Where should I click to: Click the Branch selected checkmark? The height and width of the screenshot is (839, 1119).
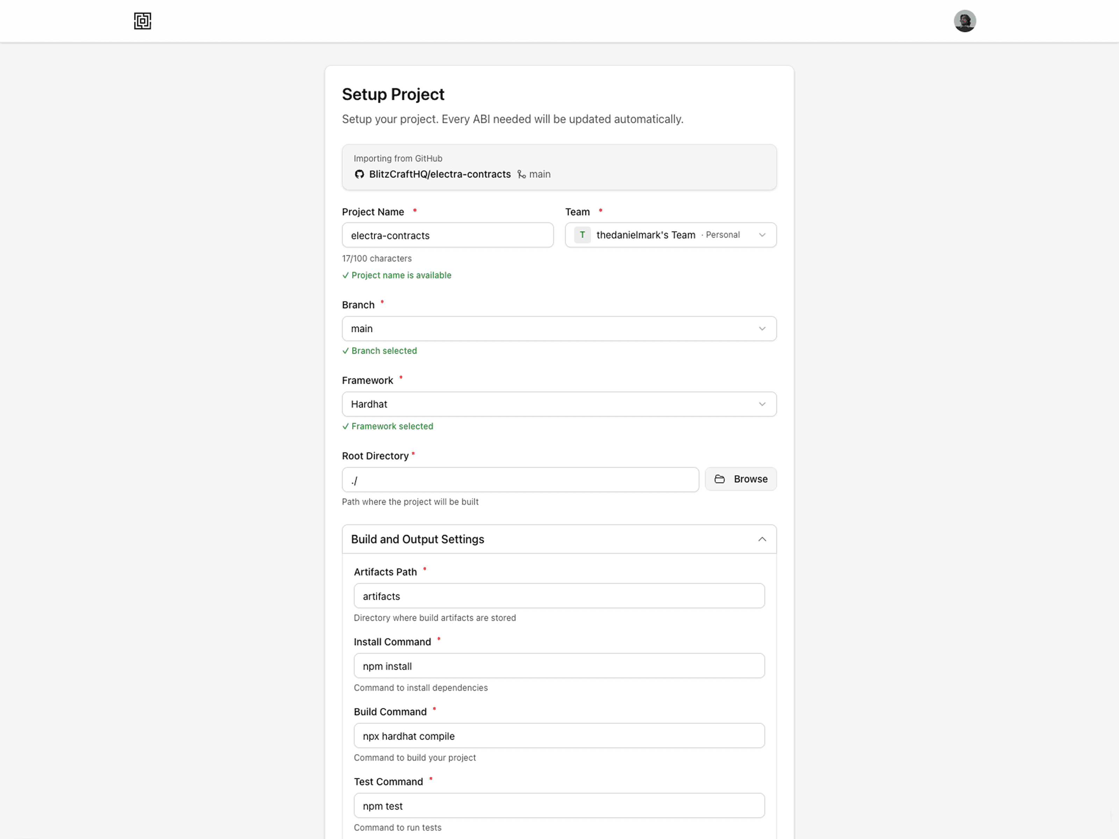pos(345,351)
